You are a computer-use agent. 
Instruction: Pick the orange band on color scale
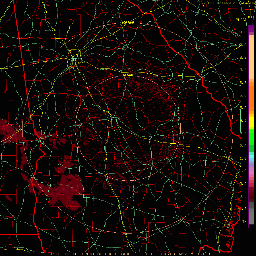pyautogui.click(x=251, y=98)
